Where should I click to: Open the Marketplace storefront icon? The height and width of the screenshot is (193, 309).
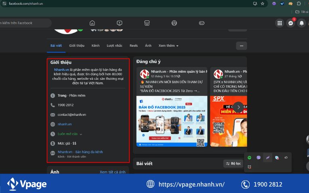(147, 23)
